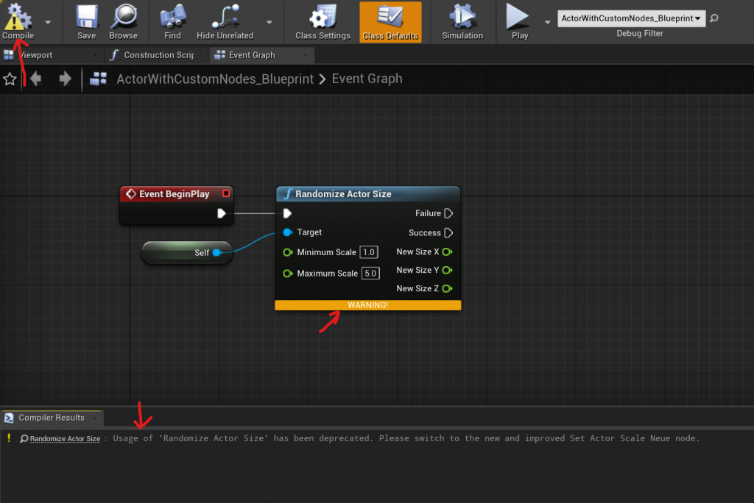754x503 pixels.
Task: Expand the Play options dropdown arrow
Action: (x=547, y=22)
